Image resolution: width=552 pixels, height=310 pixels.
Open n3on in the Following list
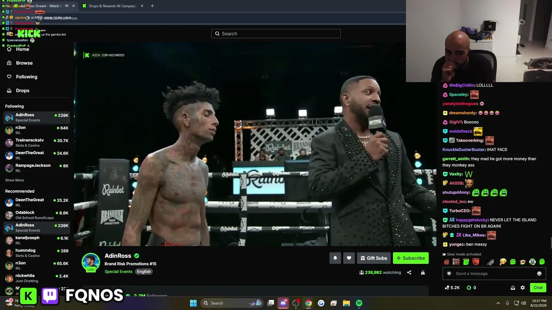pos(37,130)
